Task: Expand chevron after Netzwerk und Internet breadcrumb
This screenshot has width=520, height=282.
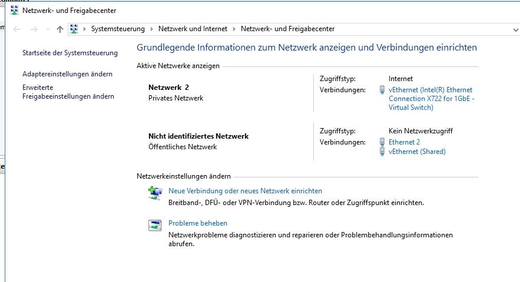Action: coord(234,29)
